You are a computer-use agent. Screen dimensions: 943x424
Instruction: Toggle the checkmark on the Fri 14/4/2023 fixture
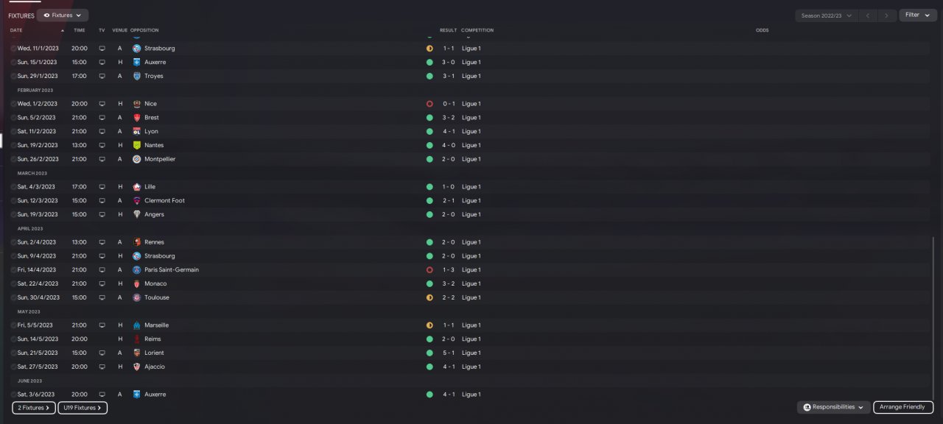pos(13,270)
